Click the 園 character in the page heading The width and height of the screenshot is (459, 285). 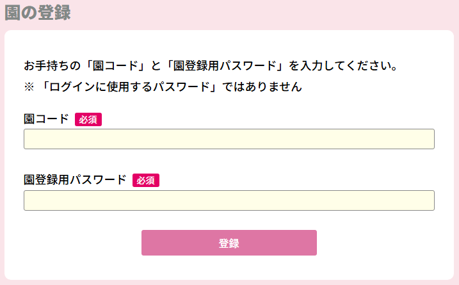point(13,13)
